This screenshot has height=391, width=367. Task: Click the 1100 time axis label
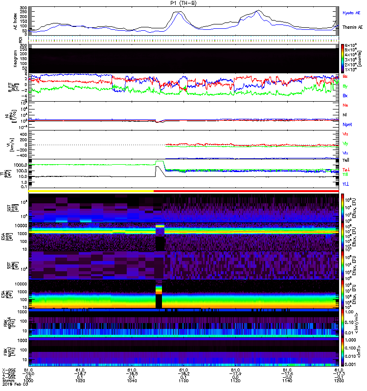point(183,381)
